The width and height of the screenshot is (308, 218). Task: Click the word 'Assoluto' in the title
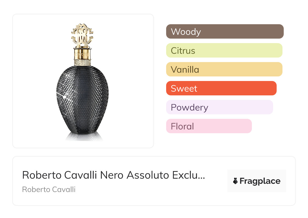point(148,175)
